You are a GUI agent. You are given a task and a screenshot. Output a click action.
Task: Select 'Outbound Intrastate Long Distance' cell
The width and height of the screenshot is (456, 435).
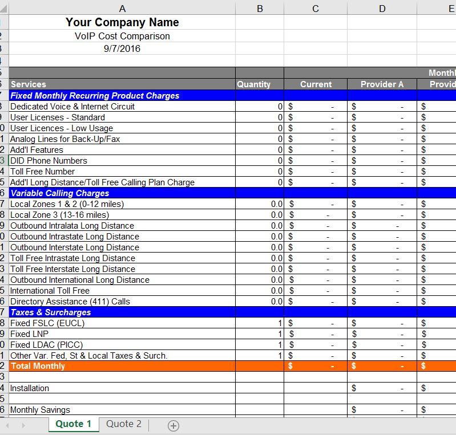[122, 237]
